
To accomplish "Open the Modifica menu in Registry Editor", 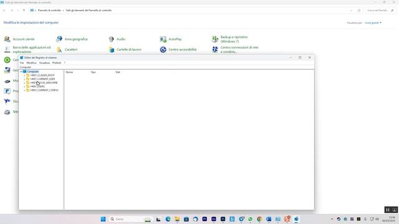I will tap(32, 63).
